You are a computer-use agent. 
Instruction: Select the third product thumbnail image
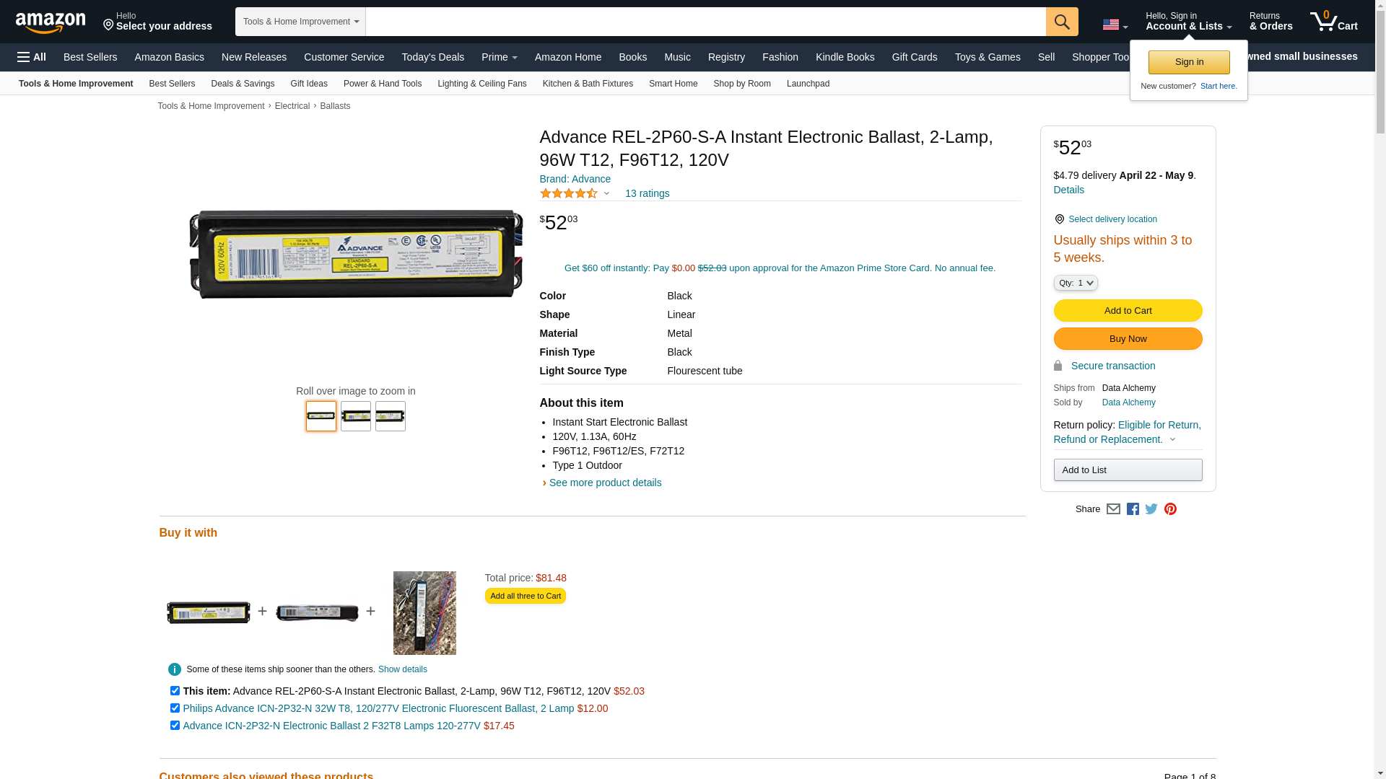click(x=390, y=416)
